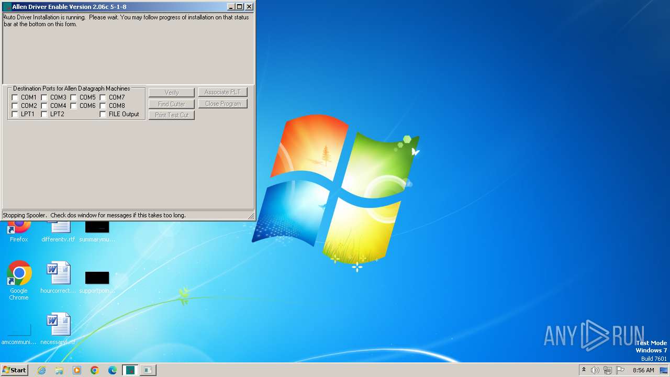
Task: Open the Google Chrome desktop shortcut
Action: (19, 280)
